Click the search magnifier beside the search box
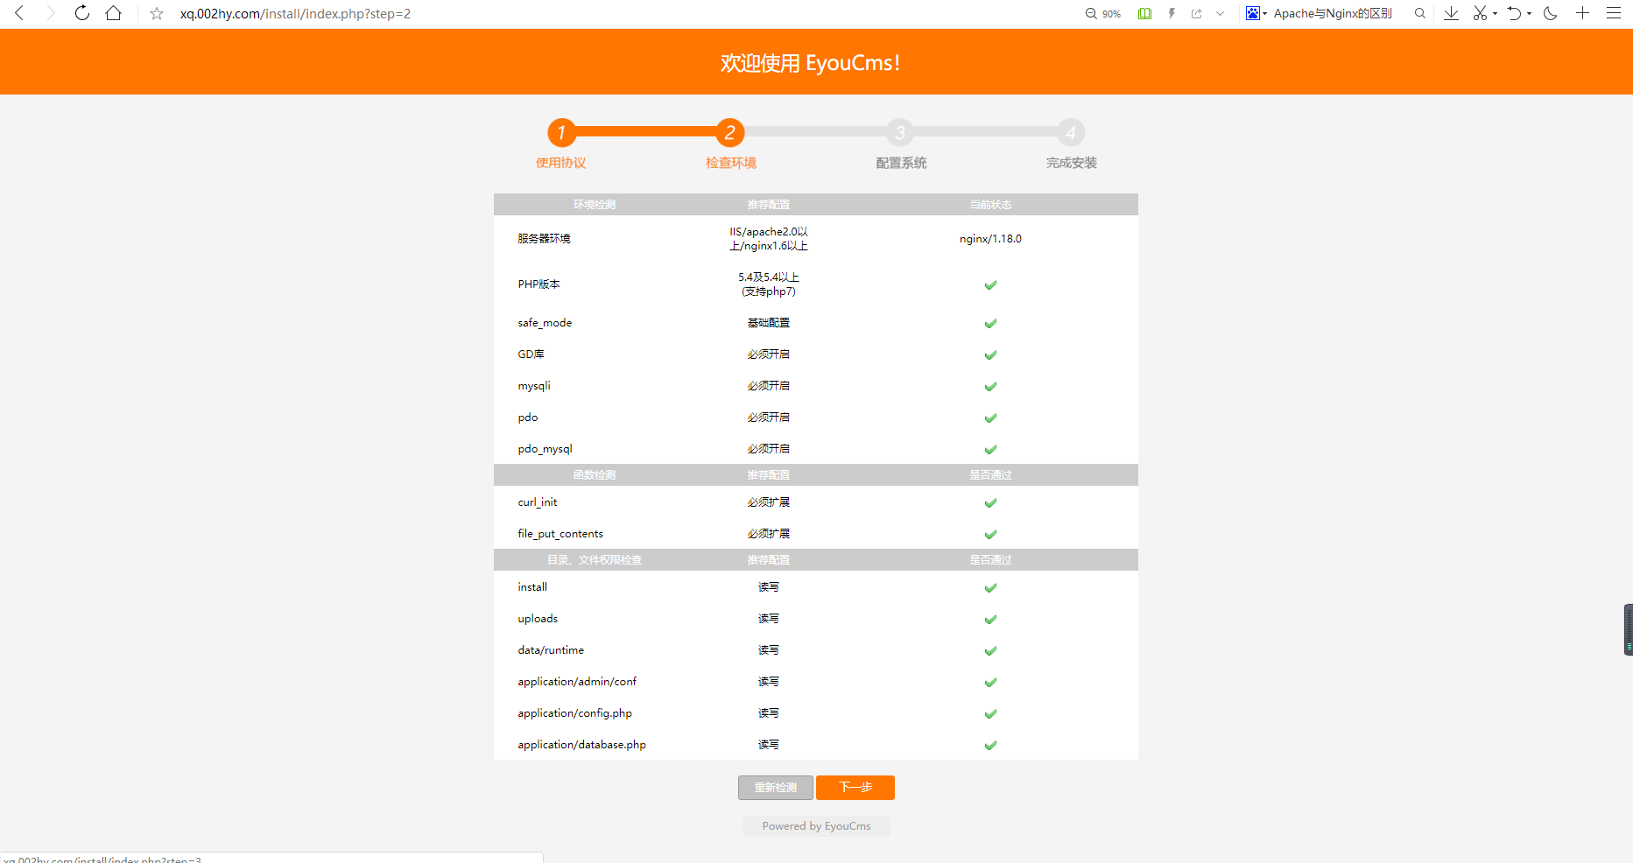This screenshot has height=863, width=1633. coord(1419,14)
